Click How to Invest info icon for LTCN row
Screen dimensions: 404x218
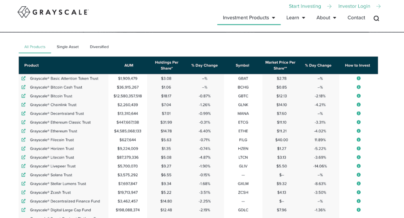pyautogui.click(x=358, y=157)
